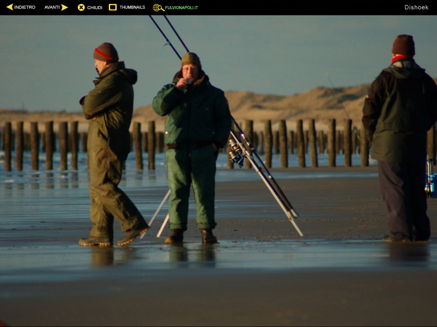The height and width of the screenshot is (327, 437).
Task: Click the yellow right arrow icon
Action: (x=65, y=7)
